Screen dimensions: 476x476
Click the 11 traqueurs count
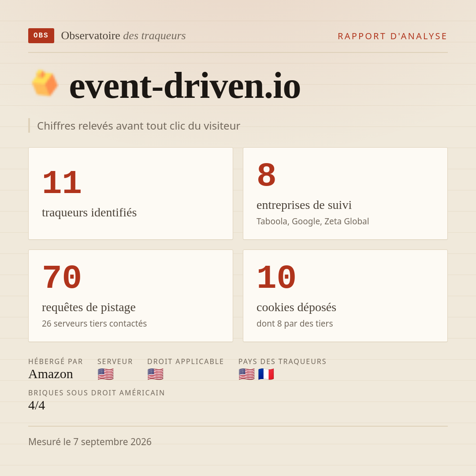(62, 182)
